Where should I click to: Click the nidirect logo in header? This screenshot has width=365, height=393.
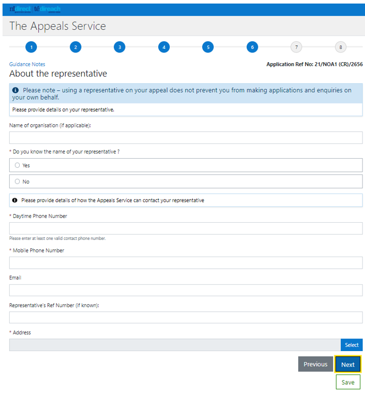pyautogui.click(x=20, y=9)
